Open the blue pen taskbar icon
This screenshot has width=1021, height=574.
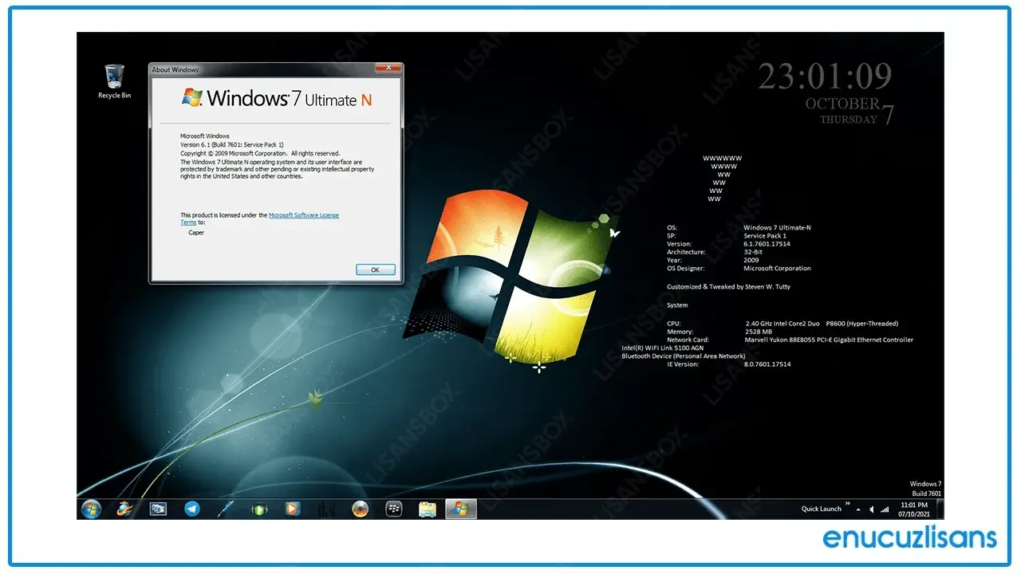tap(226, 509)
